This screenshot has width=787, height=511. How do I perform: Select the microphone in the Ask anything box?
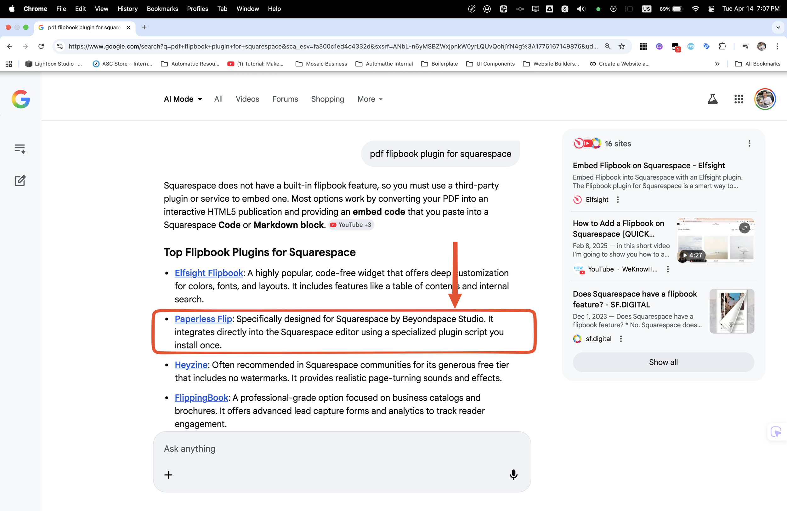(x=513, y=474)
